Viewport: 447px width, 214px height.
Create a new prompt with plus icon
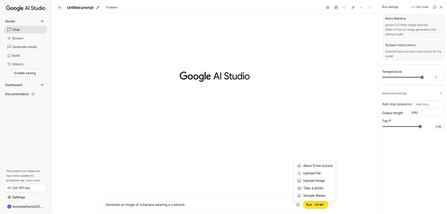(361, 7)
